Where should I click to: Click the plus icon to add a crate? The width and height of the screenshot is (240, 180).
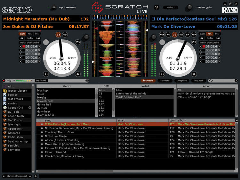pos(36,176)
